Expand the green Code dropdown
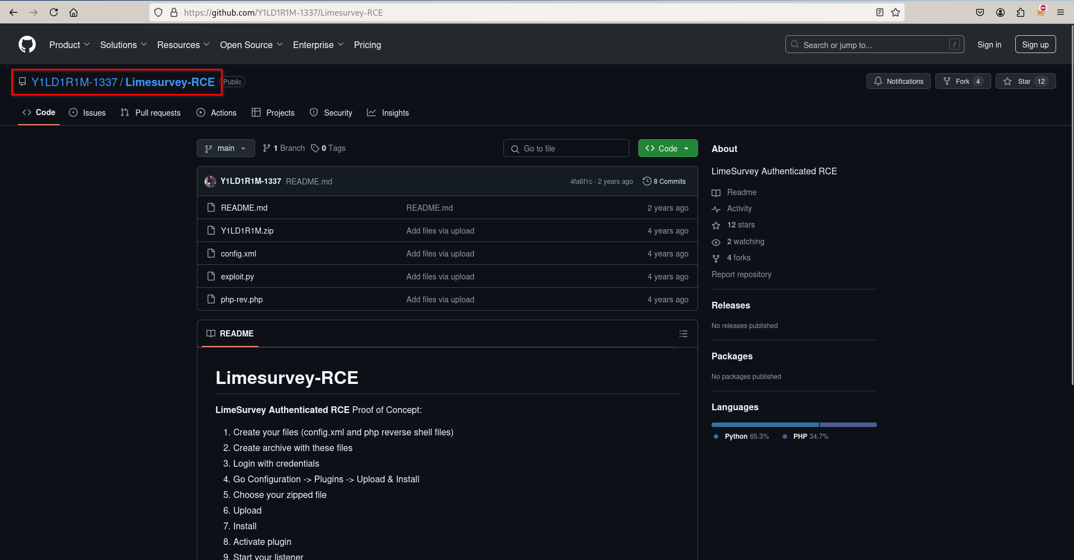The image size is (1074, 560). [667, 148]
